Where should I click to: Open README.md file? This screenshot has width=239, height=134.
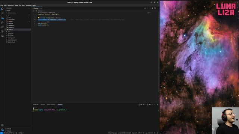click(x=11, y=42)
